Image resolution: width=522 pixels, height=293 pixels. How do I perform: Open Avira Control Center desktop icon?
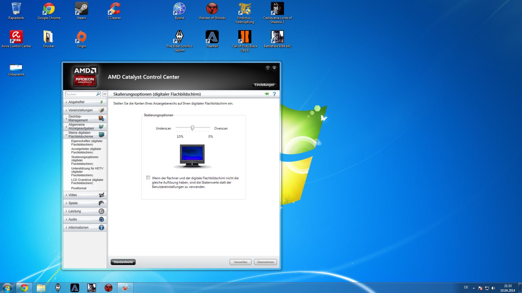point(16,39)
